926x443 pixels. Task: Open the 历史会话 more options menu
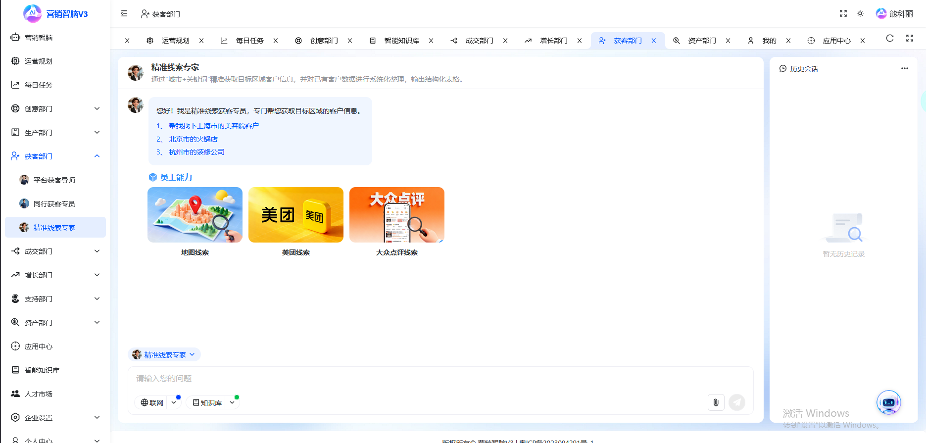[x=905, y=68]
